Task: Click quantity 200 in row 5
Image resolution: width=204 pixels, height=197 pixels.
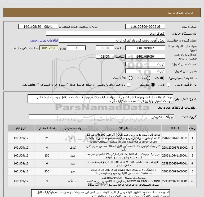Action: click(47, 171)
